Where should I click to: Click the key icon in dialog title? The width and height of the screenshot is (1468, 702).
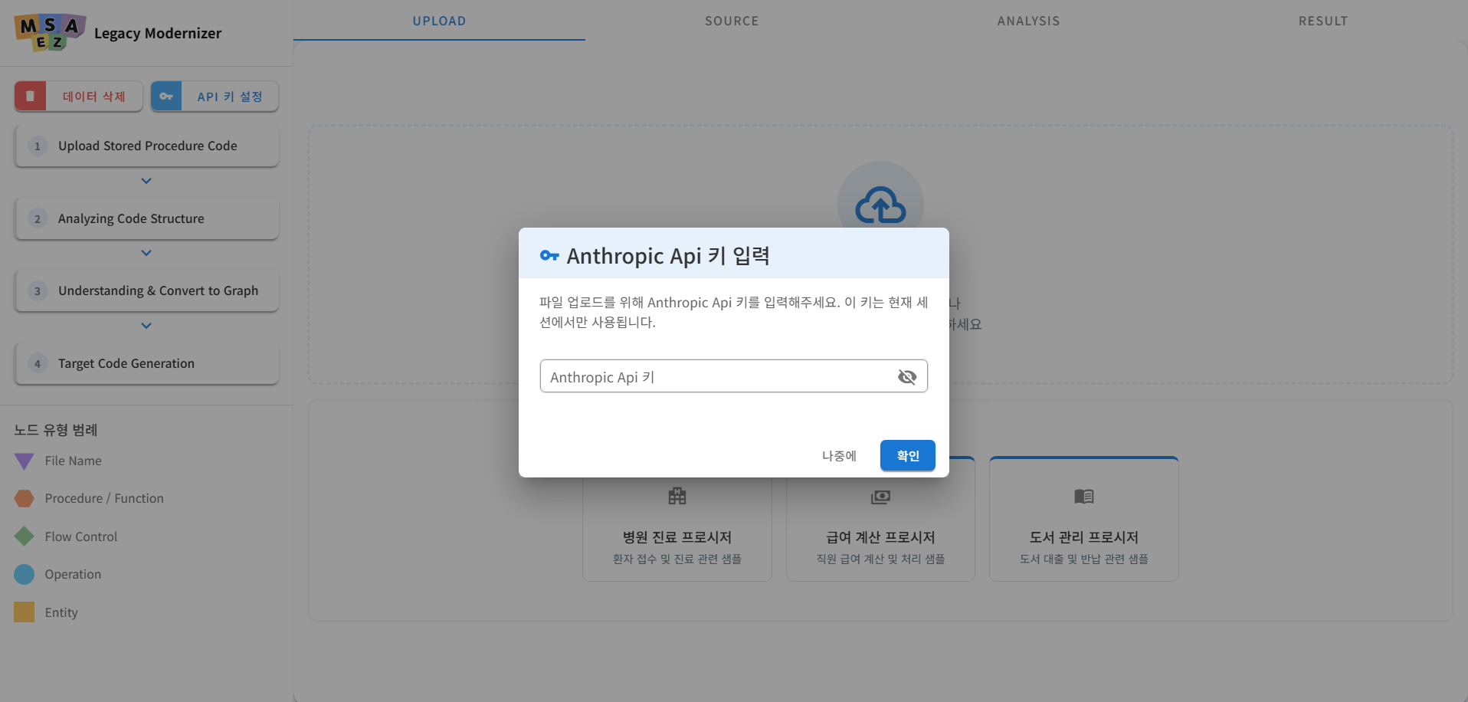[549, 256]
